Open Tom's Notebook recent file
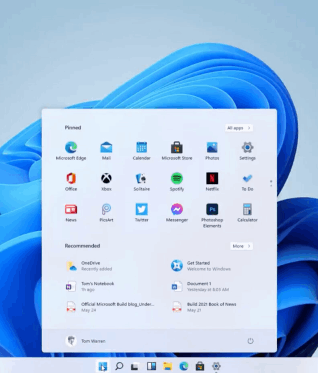 tap(90, 286)
